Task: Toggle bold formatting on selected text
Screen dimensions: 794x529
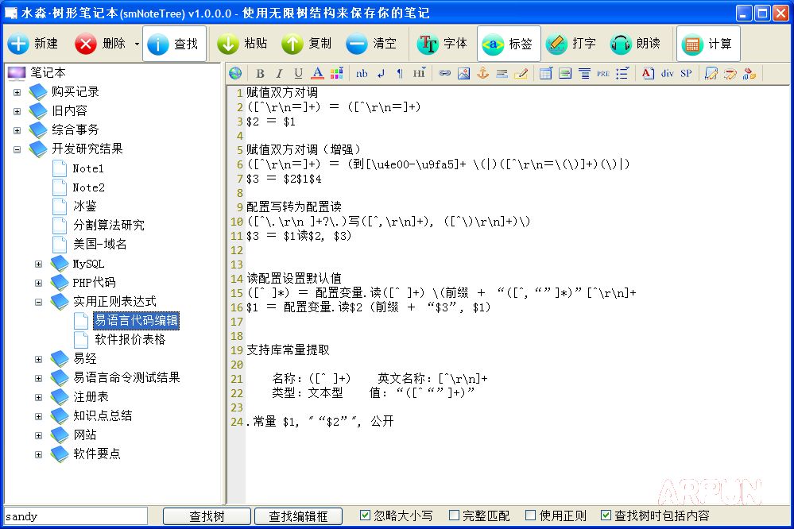Action: click(x=260, y=73)
